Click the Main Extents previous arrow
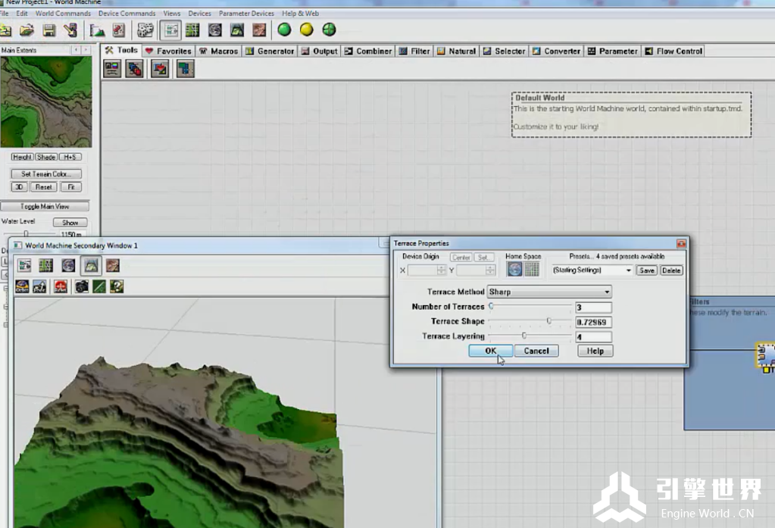Viewport: 775px width, 528px height. (x=76, y=50)
